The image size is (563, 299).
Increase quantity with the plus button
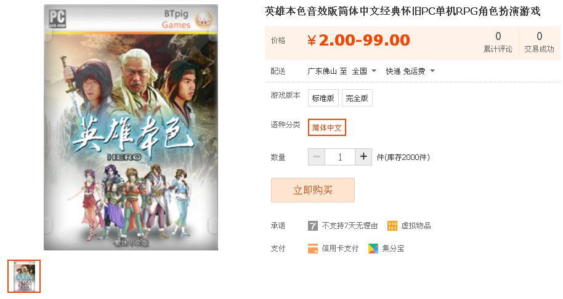pyautogui.click(x=363, y=157)
